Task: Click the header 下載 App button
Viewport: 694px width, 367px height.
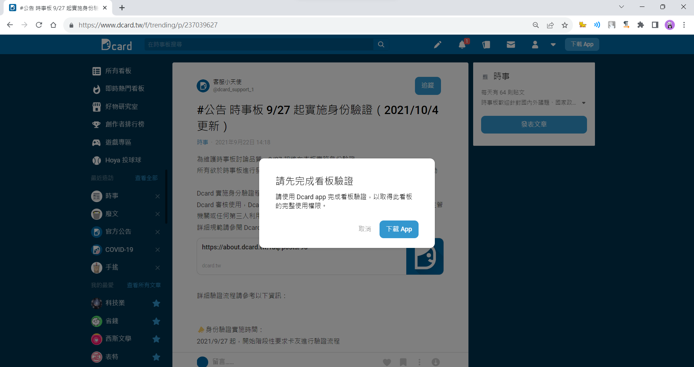Action: (x=582, y=44)
